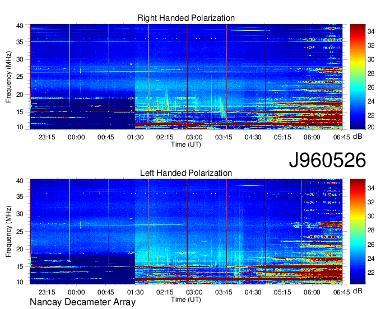The image size is (381, 309).
Task: Click the Right Handed plot's color bar
Action: point(357,77)
